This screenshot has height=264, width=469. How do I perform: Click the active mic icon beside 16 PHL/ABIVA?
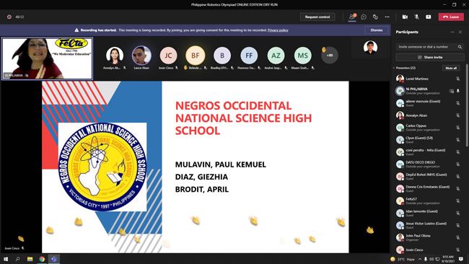tap(458, 91)
